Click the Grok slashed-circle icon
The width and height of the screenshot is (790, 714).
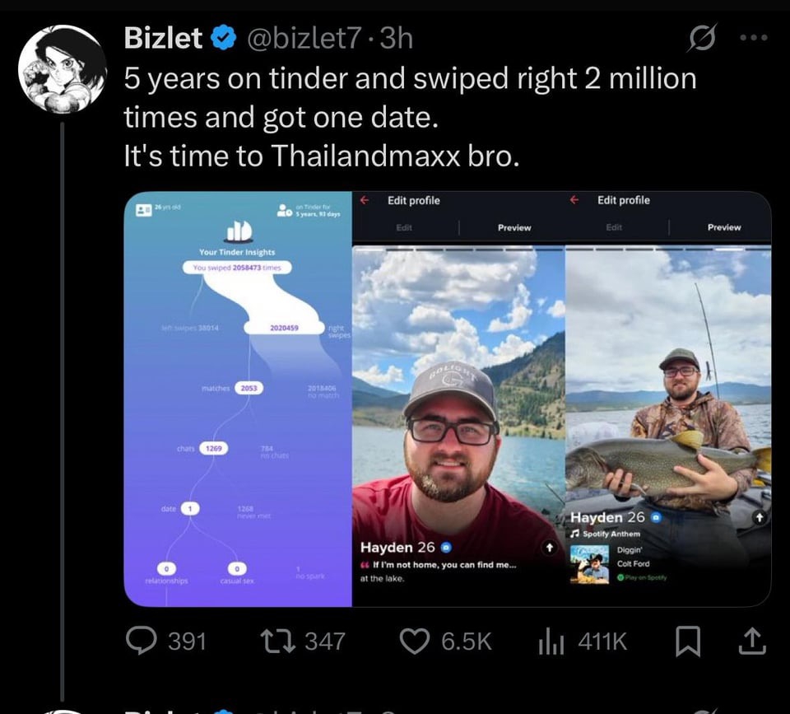pos(701,38)
